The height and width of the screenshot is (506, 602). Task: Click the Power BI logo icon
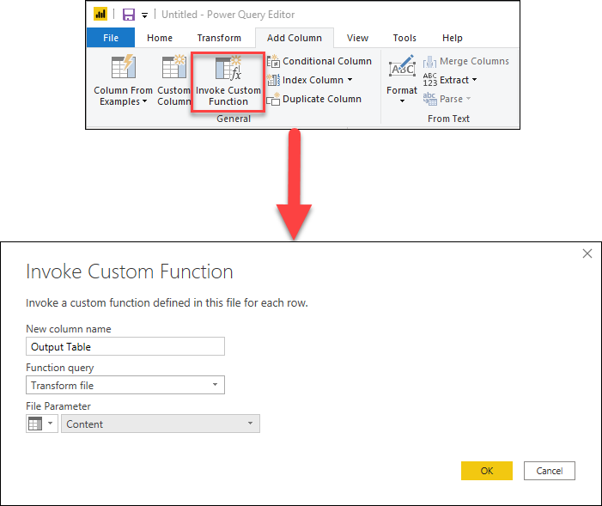click(100, 15)
